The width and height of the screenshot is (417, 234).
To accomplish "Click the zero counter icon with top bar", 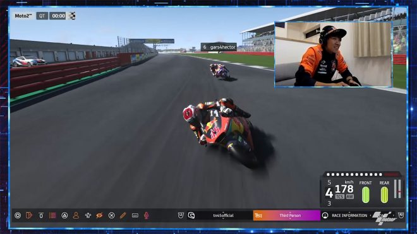I will click(40, 216).
